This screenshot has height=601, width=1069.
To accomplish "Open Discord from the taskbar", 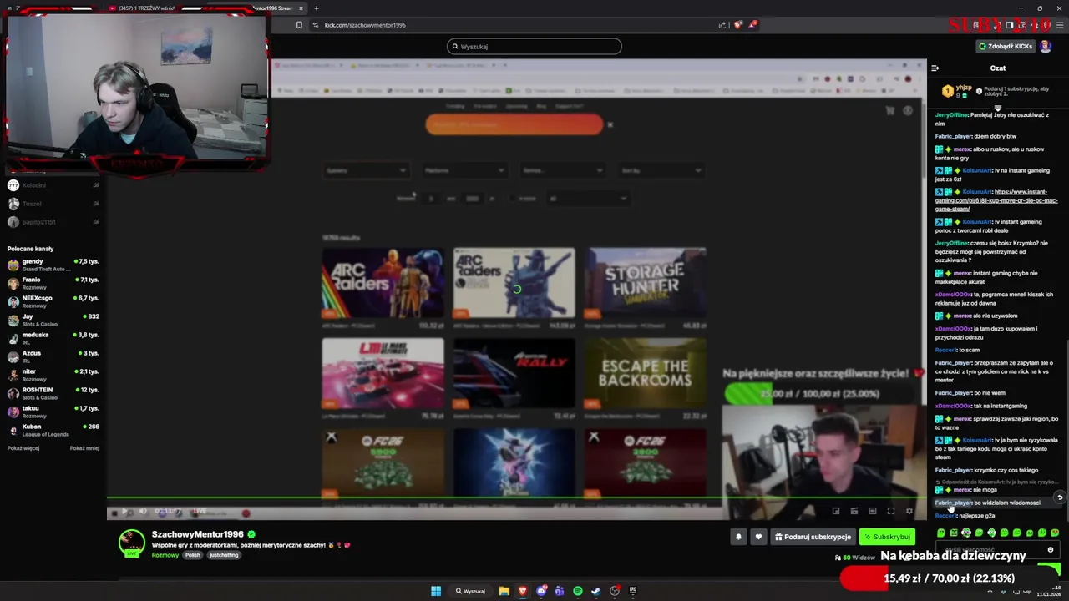I will (541, 591).
